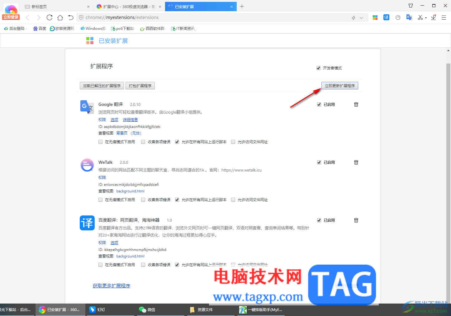Open 钉钉 from the taskbar
Image resolution: width=451 pixels, height=316 pixels.
(x=110, y=310)
